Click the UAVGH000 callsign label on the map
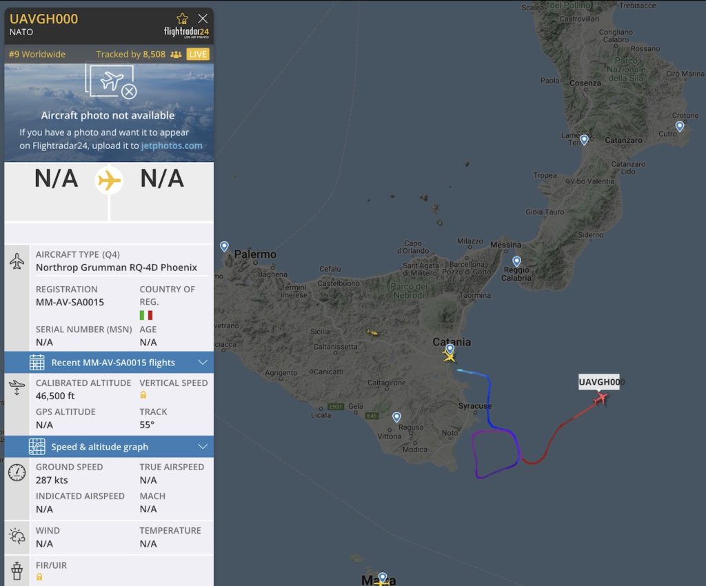 coord(599,382)
